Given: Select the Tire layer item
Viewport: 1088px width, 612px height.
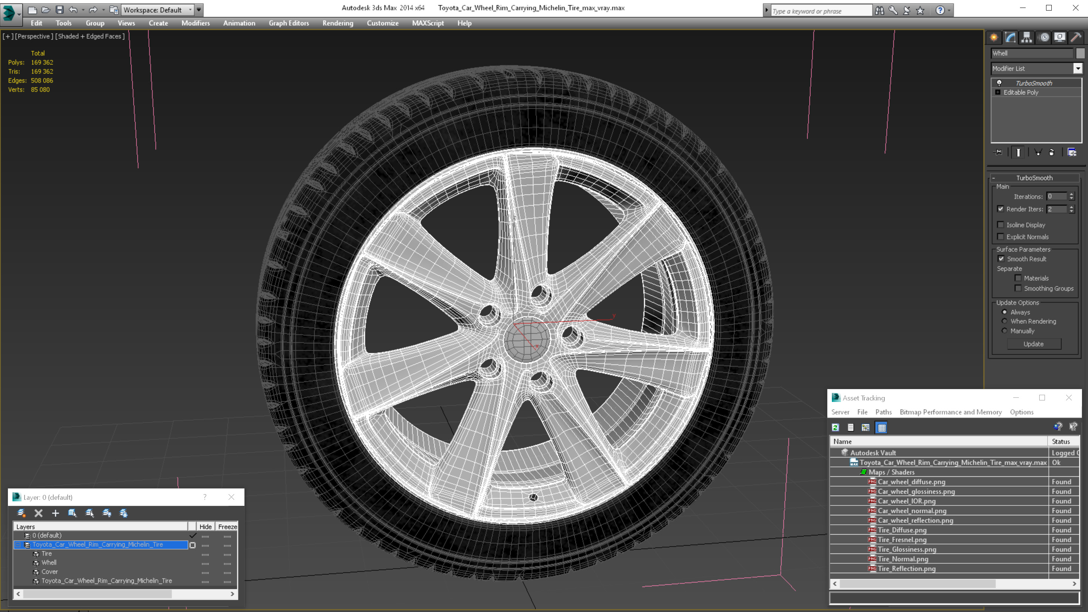Looking at the screenshot, I should coord(46,553).
